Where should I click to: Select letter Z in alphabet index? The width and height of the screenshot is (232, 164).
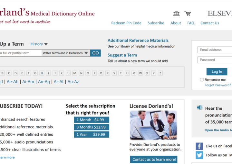click(x=160, y=73)
